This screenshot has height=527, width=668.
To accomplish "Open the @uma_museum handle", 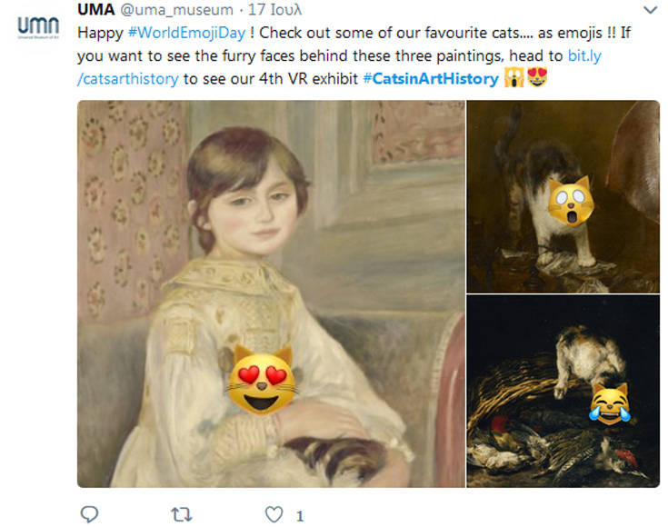I will pyautogui.click(x=176, y=10).
